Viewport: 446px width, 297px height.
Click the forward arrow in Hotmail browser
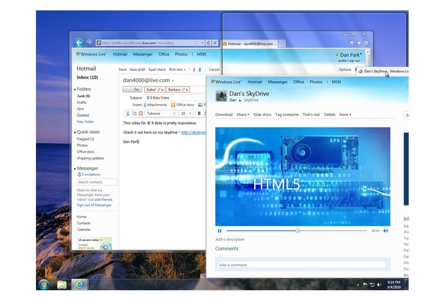pos(89,43)
